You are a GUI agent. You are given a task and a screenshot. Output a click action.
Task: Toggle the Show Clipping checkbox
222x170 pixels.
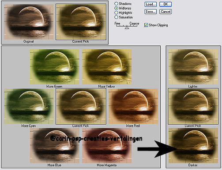(x=146, y=25)
